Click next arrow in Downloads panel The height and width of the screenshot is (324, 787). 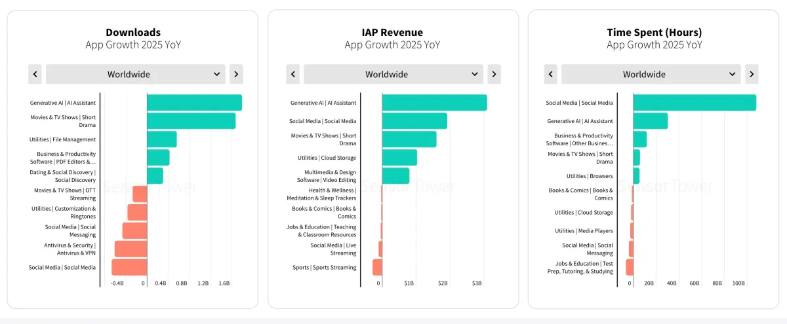coord(236,74)
